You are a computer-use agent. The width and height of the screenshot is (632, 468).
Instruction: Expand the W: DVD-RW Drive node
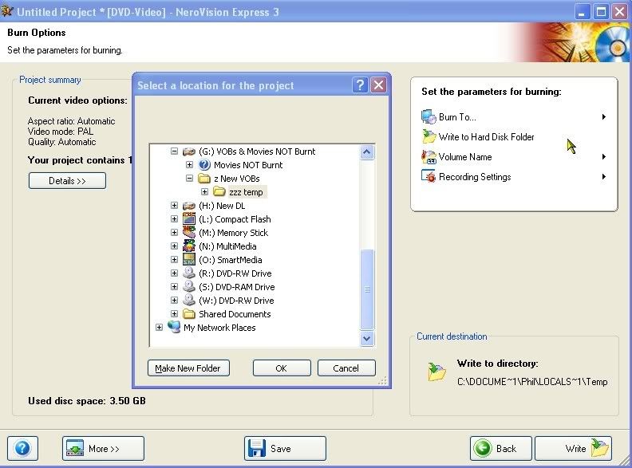click(174, 300)
